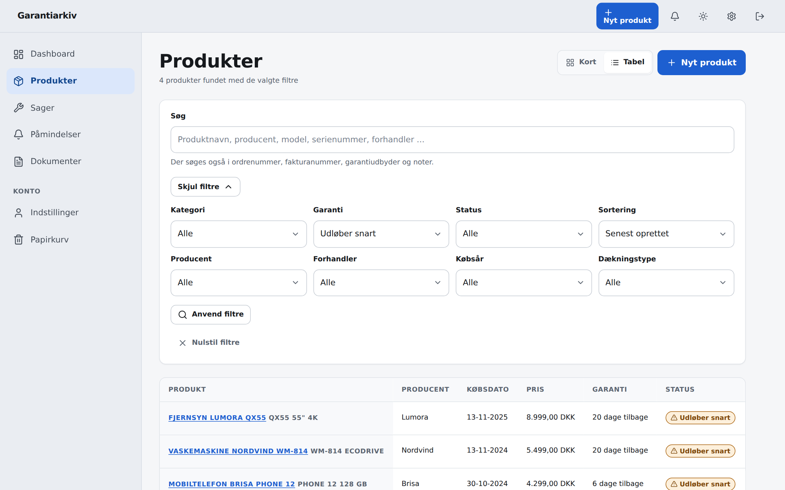Toggle light/dark theme sun icon
The height and width of the screenshot is (490, 785).
coord(703,16)
